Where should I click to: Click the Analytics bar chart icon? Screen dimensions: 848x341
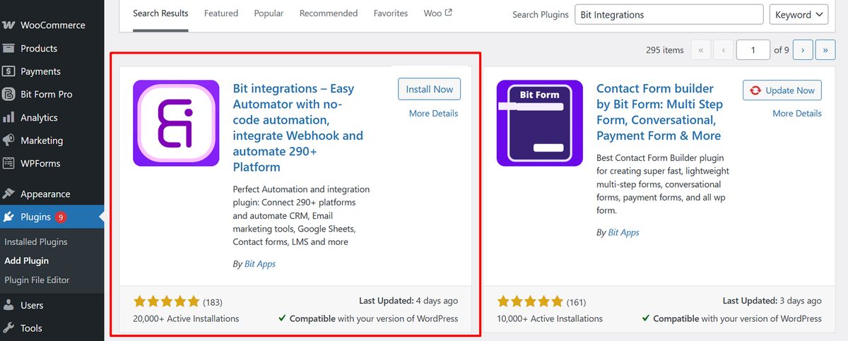coord(8,117)
